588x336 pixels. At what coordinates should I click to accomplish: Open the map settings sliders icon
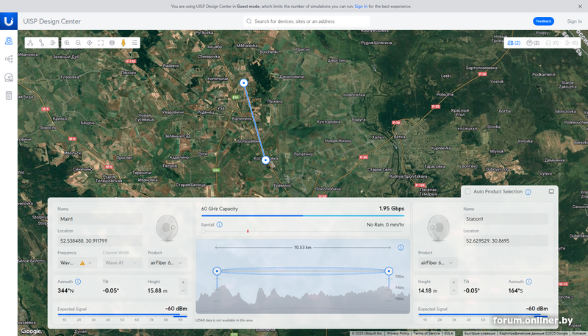(x=135, y=43)
